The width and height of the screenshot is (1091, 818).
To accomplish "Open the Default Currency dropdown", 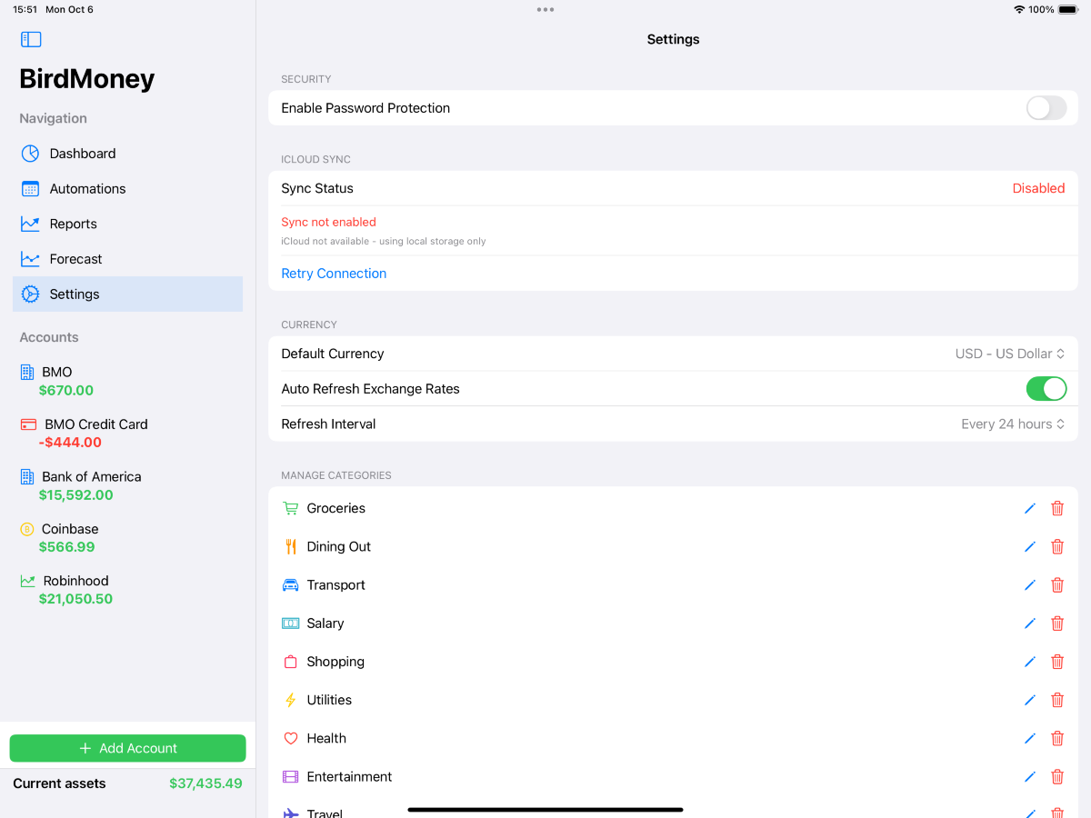I will [1009, 354].
